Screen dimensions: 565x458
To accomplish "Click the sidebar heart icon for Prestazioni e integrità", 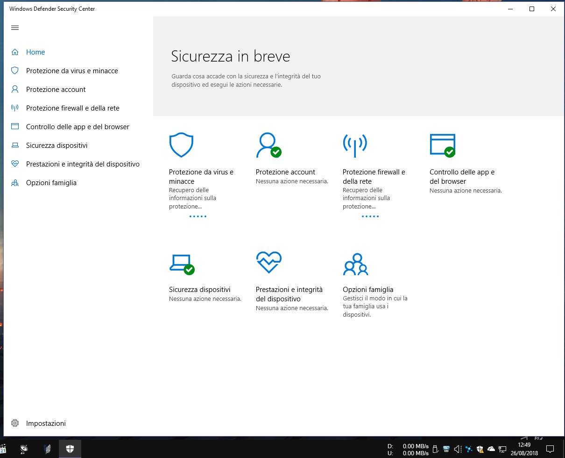I will click(15, 164).
